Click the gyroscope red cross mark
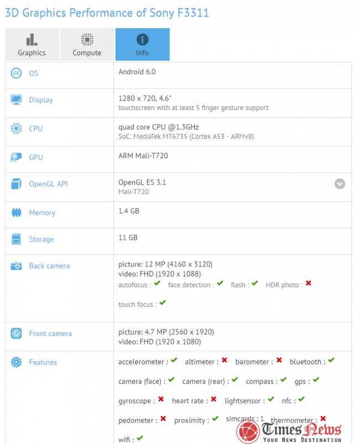This screenshot has height=444, width=354. point(161,399)
